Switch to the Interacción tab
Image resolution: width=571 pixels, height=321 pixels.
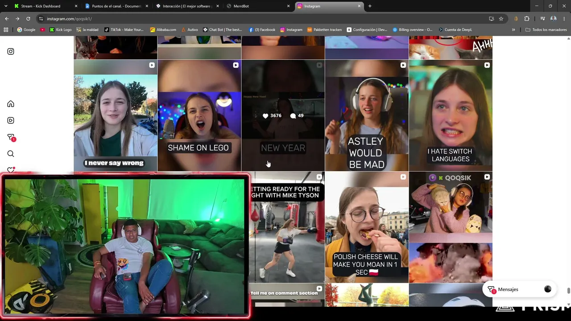click(187, 6)
